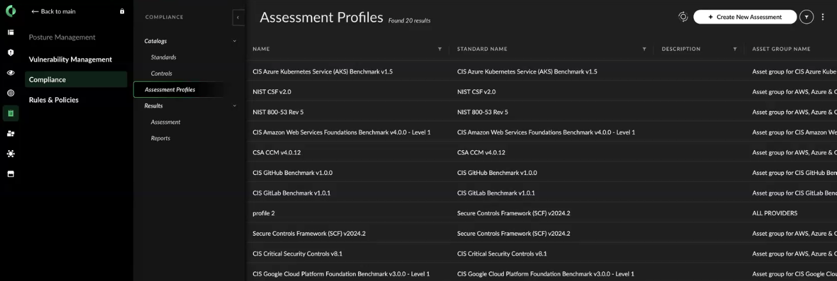Open the three-dot more options menu

click(x=823, y=17)
